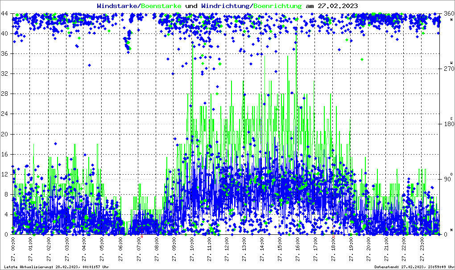Click the wind speed axis label 40
The height and width of the screenshot is (270, 455).
pyautogui.click(x=4, y=33)
